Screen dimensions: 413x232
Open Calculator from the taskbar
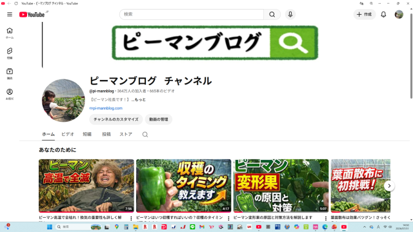[x=126, y=227]
